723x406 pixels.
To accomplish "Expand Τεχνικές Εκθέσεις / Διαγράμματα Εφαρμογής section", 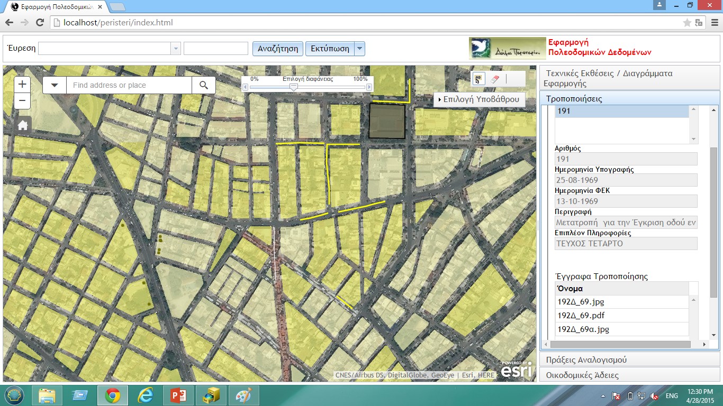I will (609, 78).
